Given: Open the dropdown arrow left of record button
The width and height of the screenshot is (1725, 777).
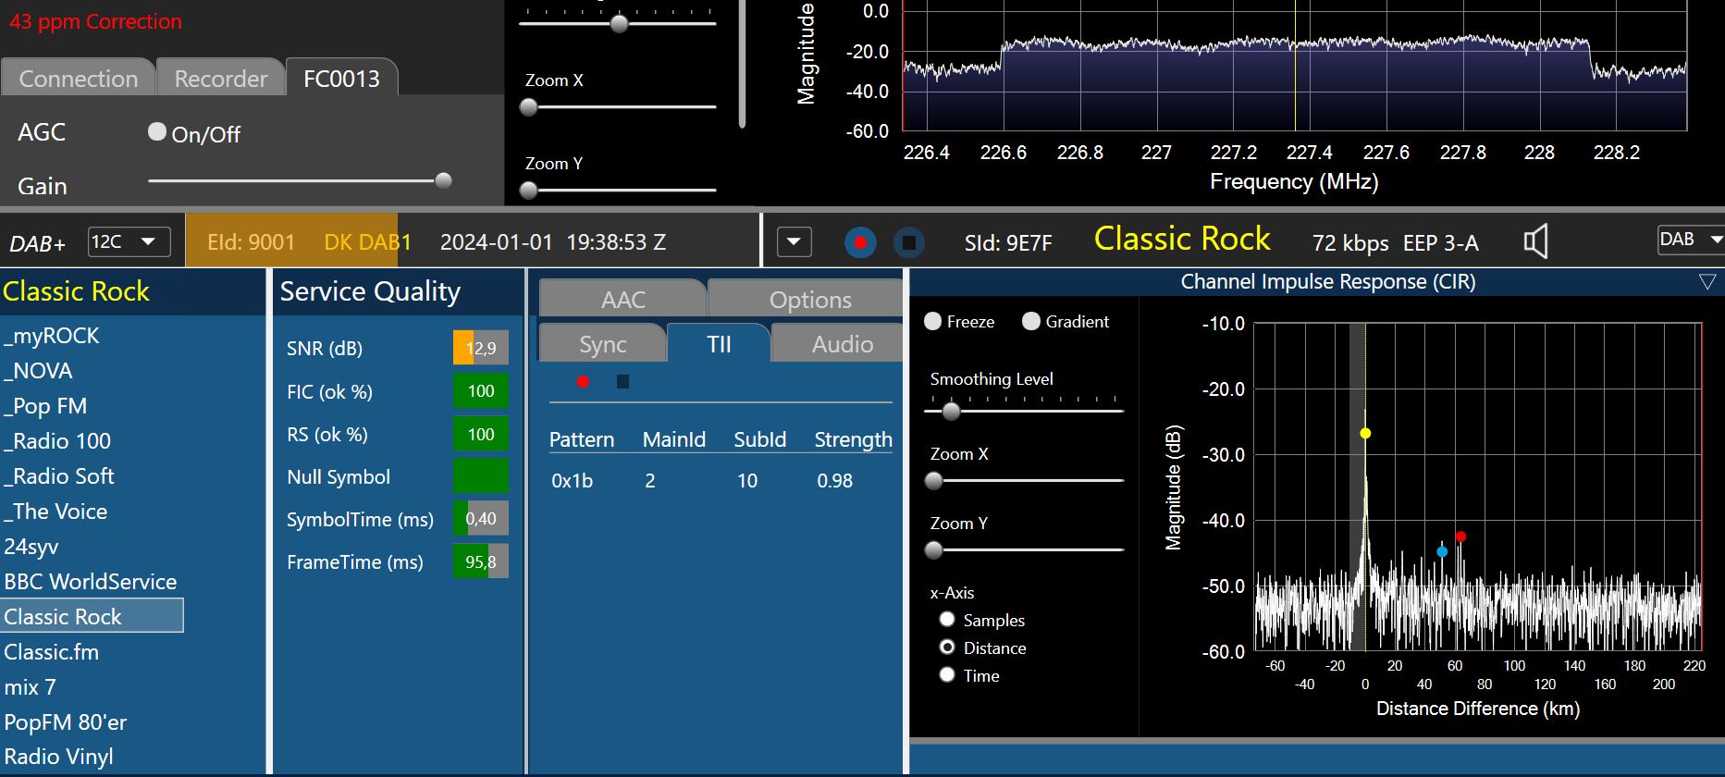Looking at the screenshot, I should click(794, 242).
